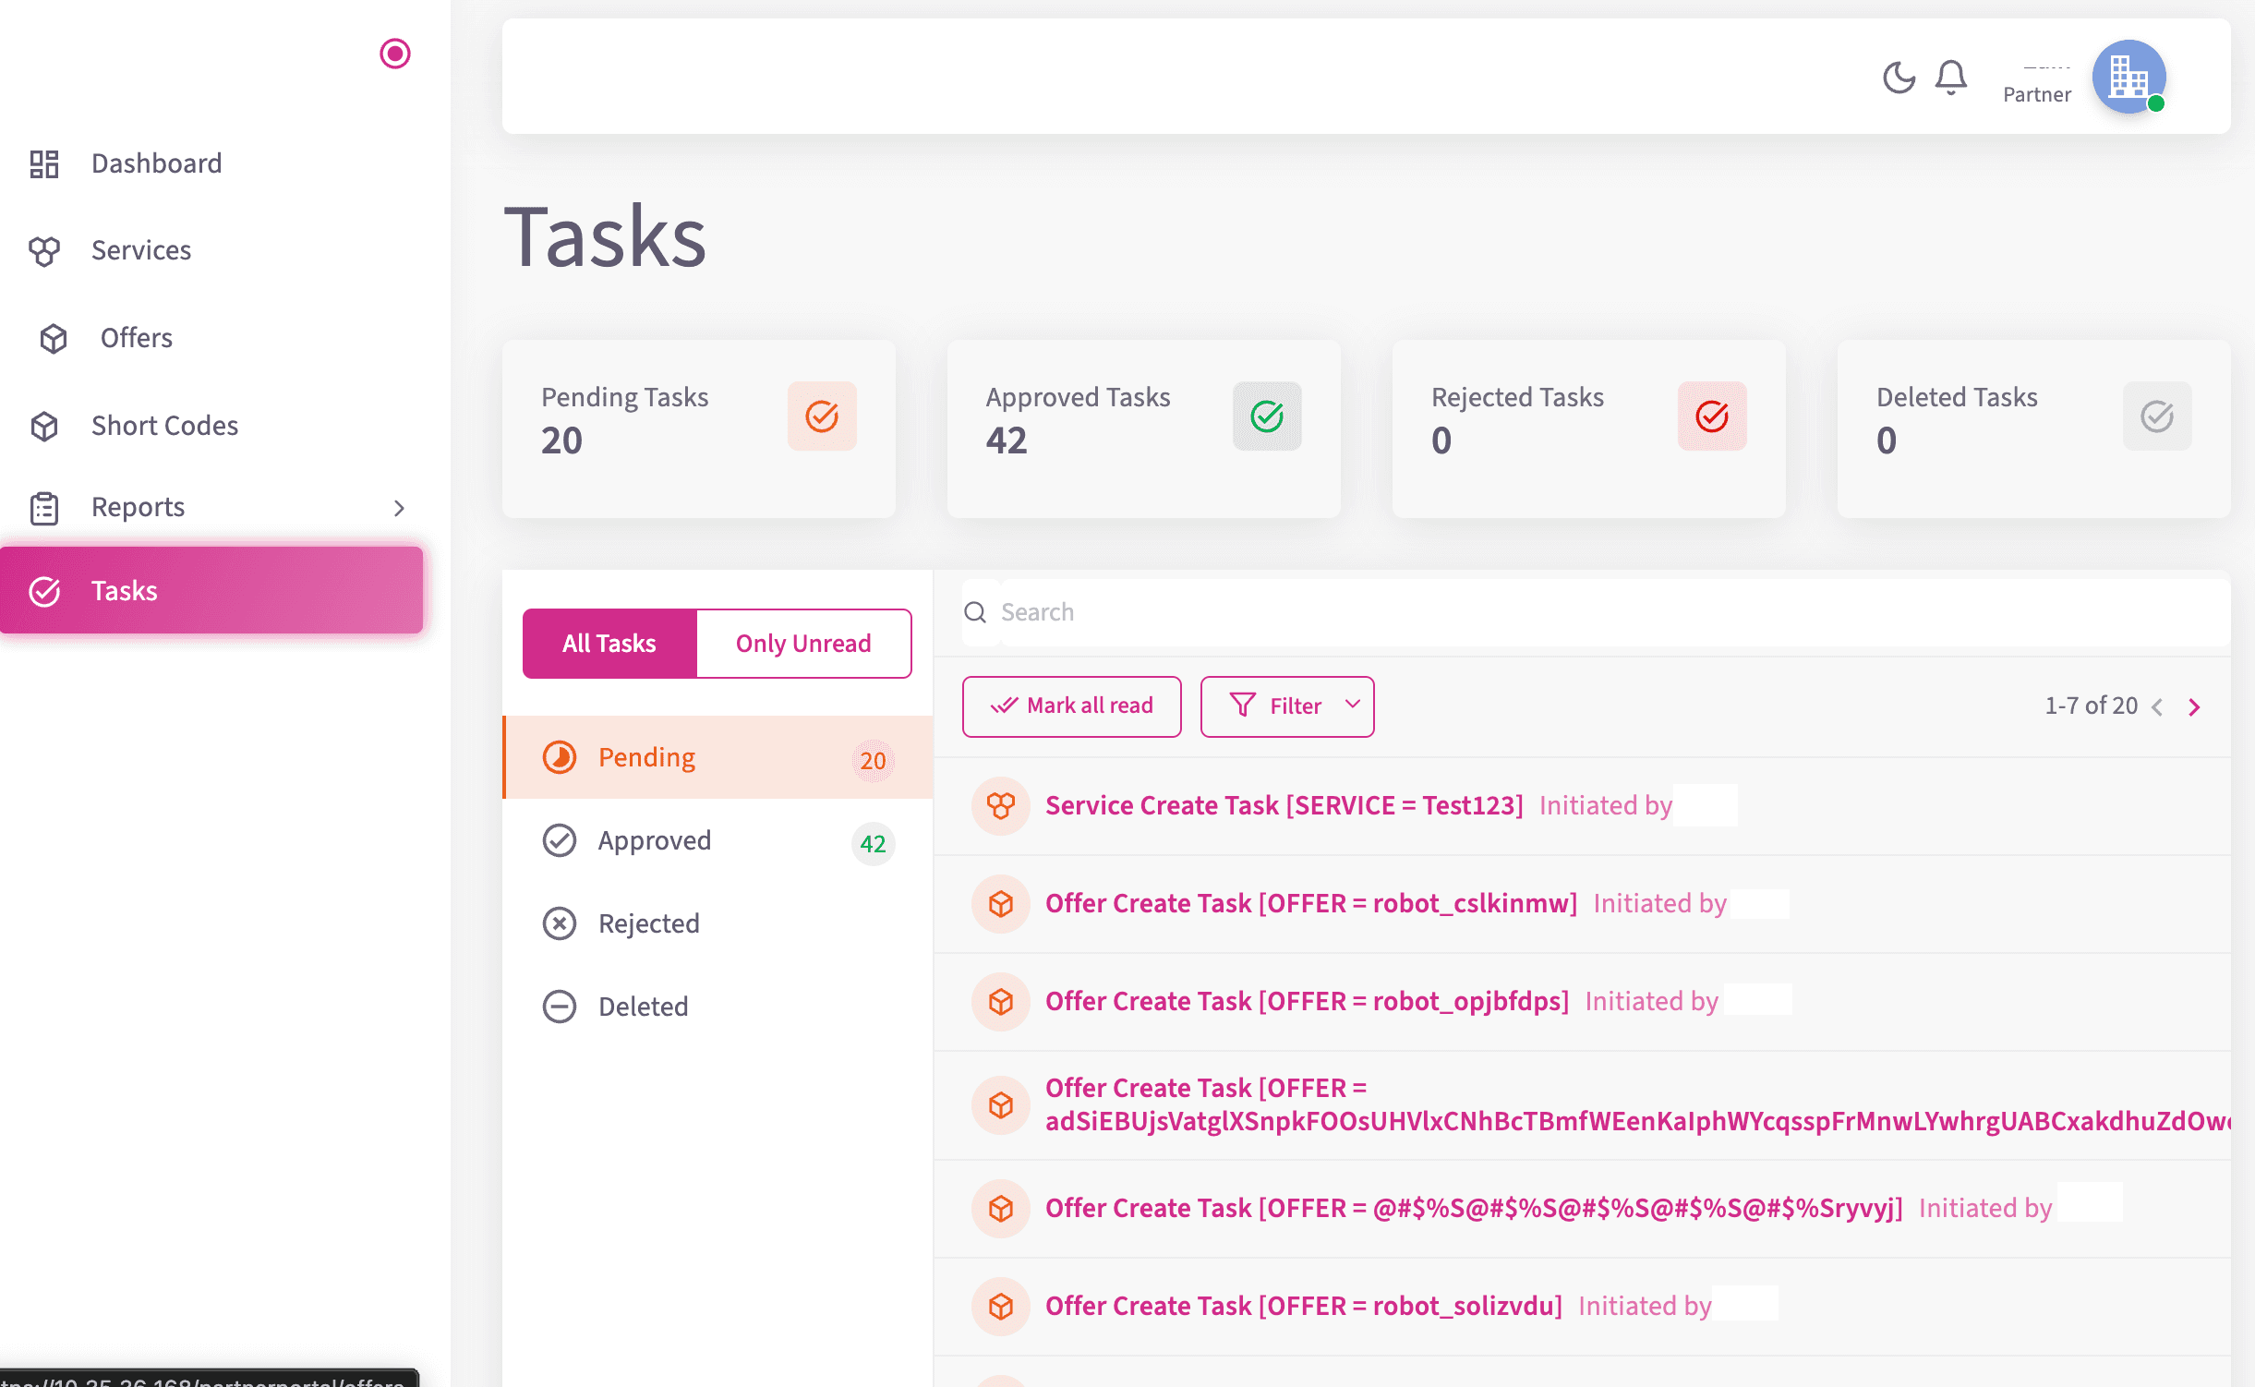2255x1387 pixels.
Task: Go to the next page of tasks
Action: 2193,706
